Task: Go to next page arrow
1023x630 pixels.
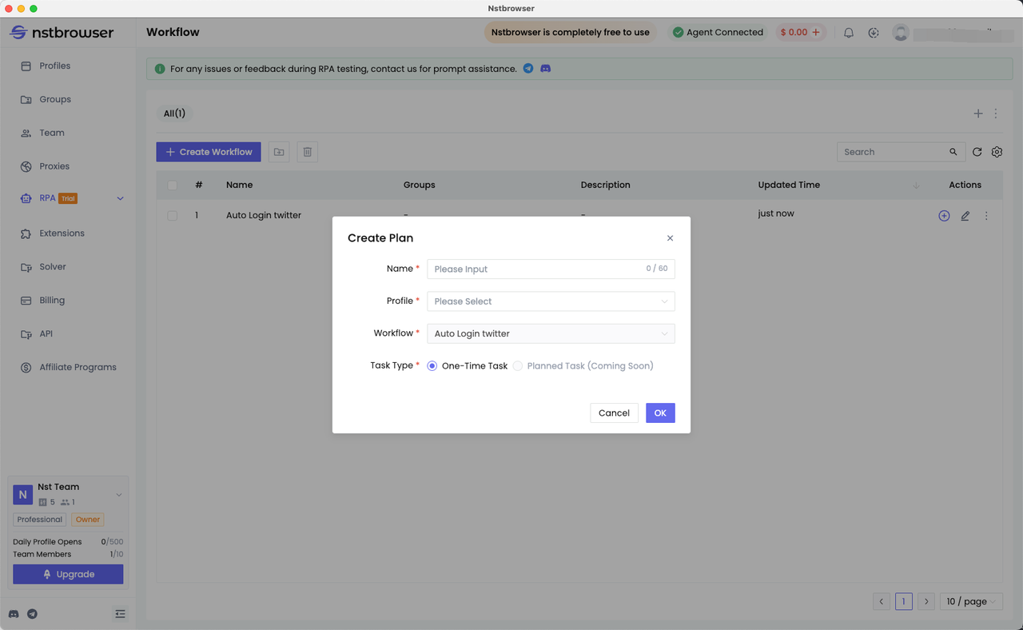Action: pyautogui.click(x=926, y=601)
